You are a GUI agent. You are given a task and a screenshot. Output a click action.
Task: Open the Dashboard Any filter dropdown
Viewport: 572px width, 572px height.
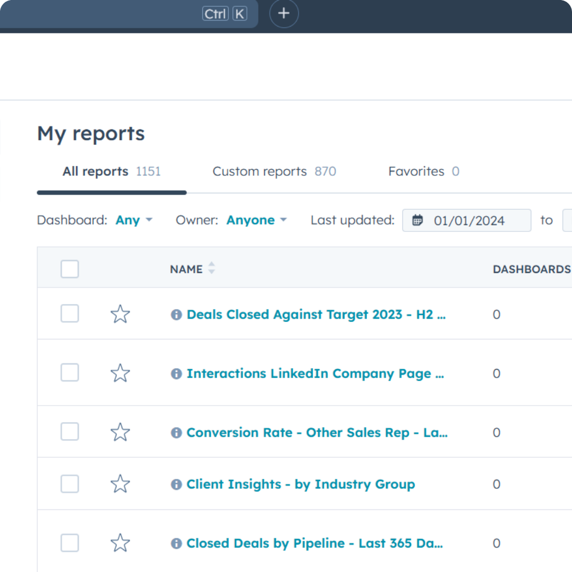pos(134,220)
